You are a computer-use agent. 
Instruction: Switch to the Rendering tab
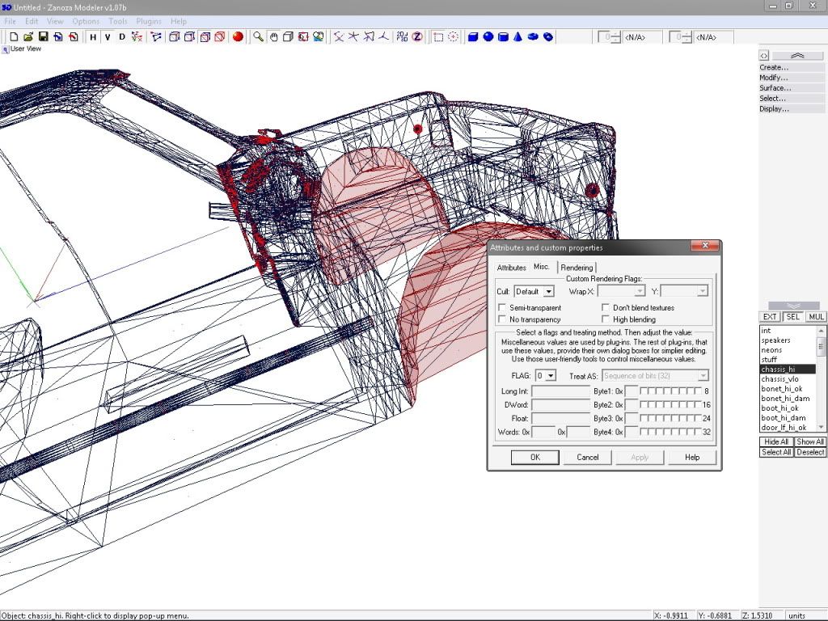pyautogui.click(x=577, y=268)
